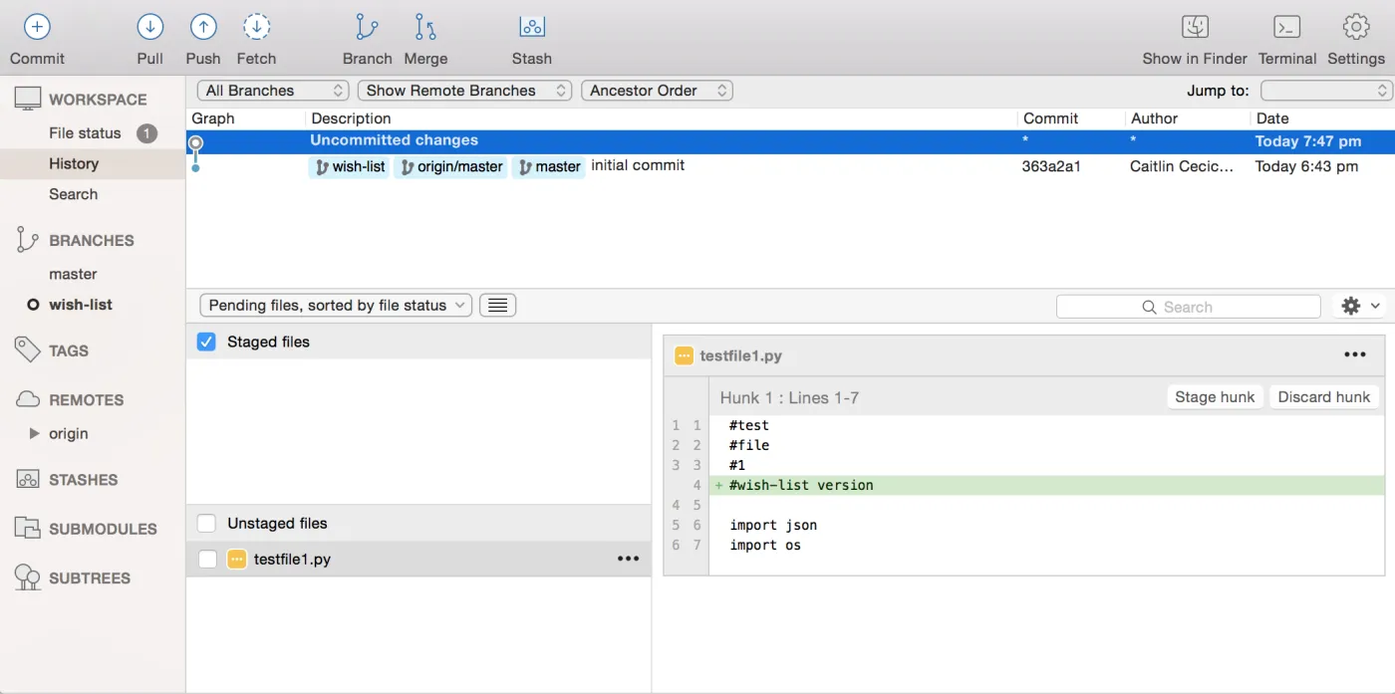1395x694 pixels.
Task: Select File status in the sidebar
Action: coord(85,133)
